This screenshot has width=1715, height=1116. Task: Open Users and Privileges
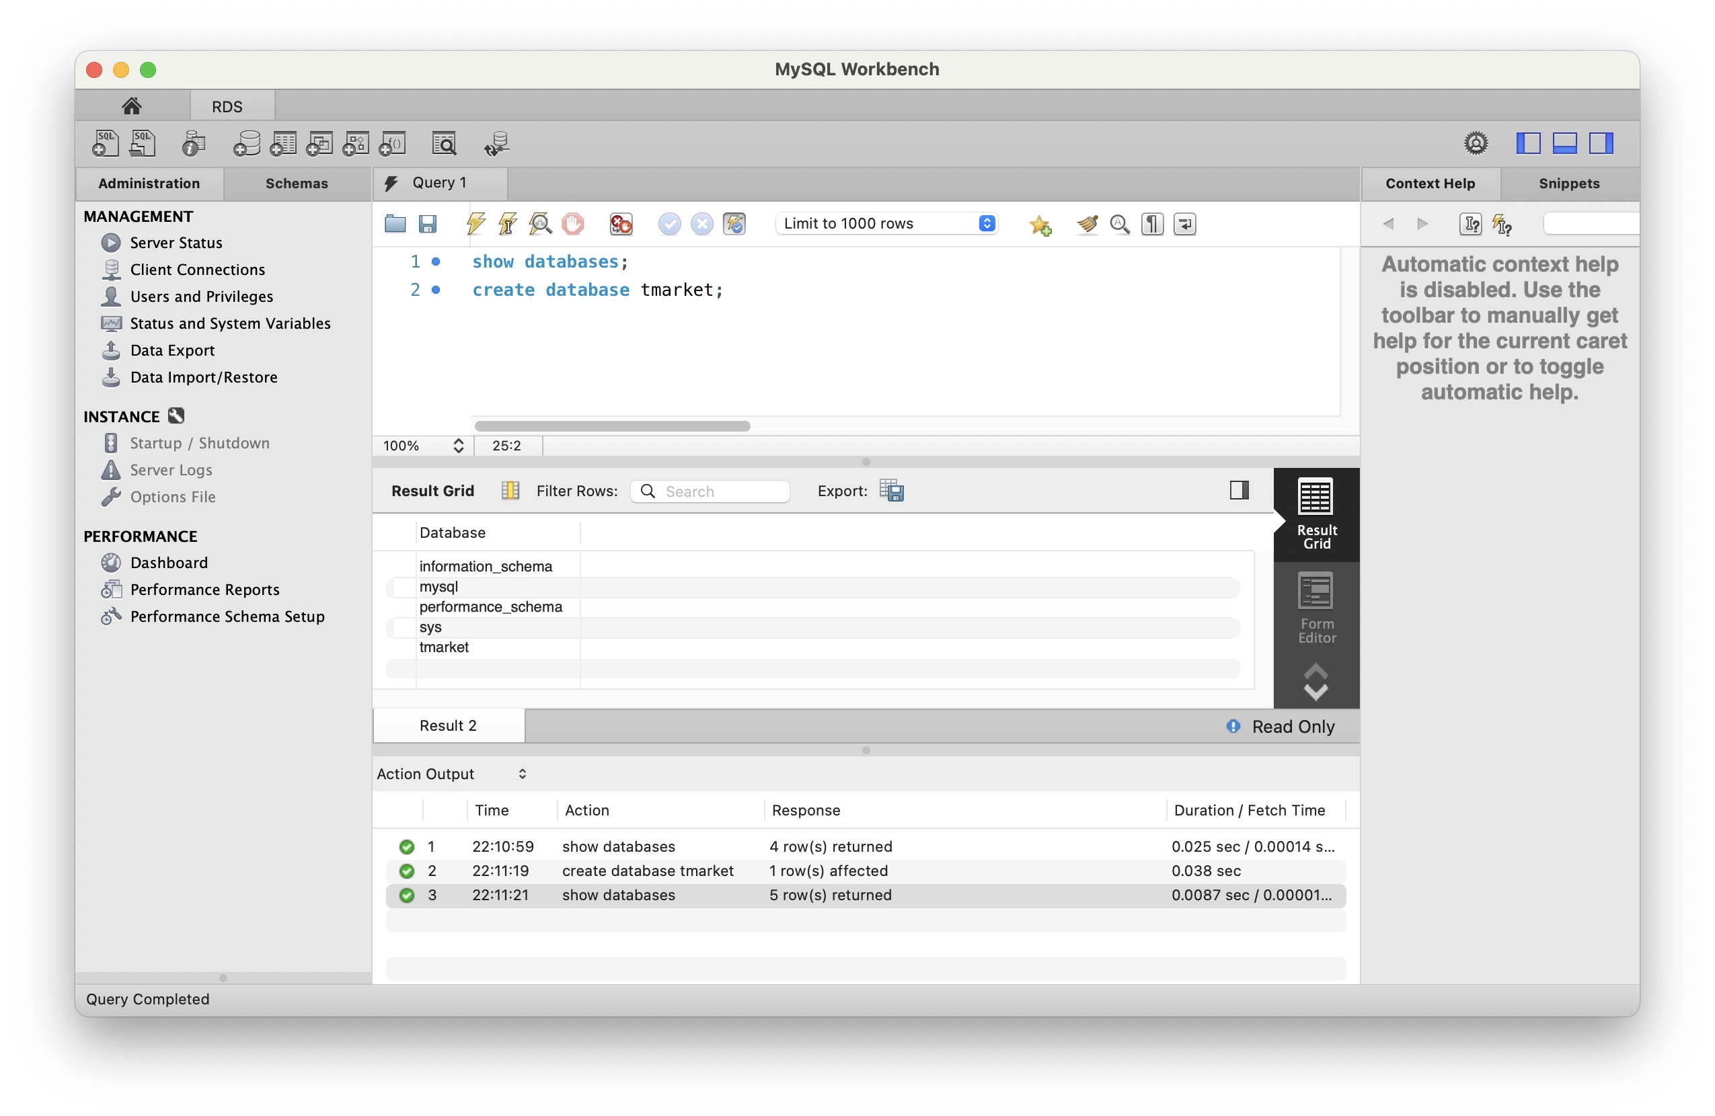(201, 296)
